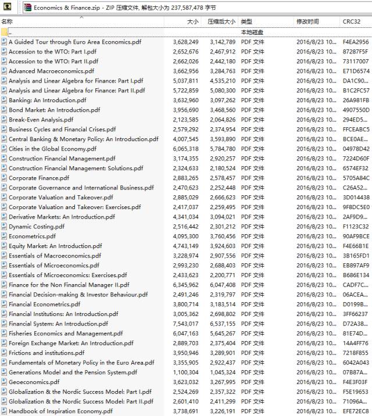The height and width of the screenshot is (416, 372).
Task: Select file name Generations Model and the Pension System.pdf
Action: 73,372
